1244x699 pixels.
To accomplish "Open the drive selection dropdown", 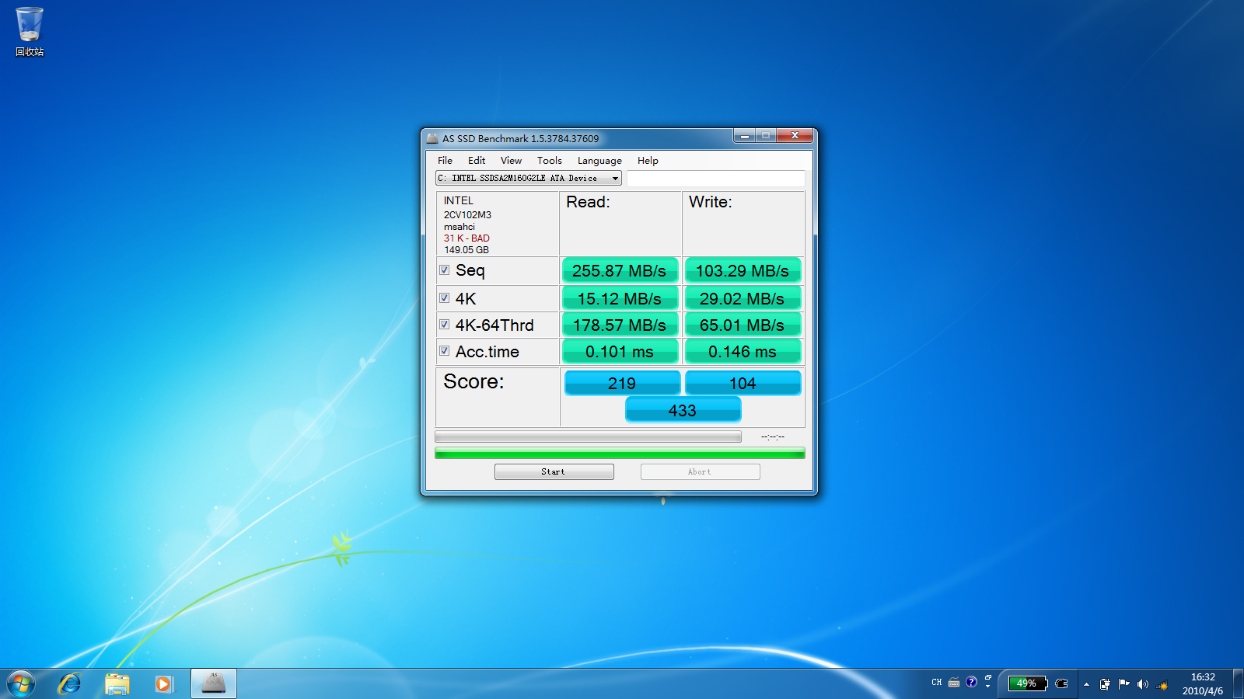I will click(x=529, y=178).
